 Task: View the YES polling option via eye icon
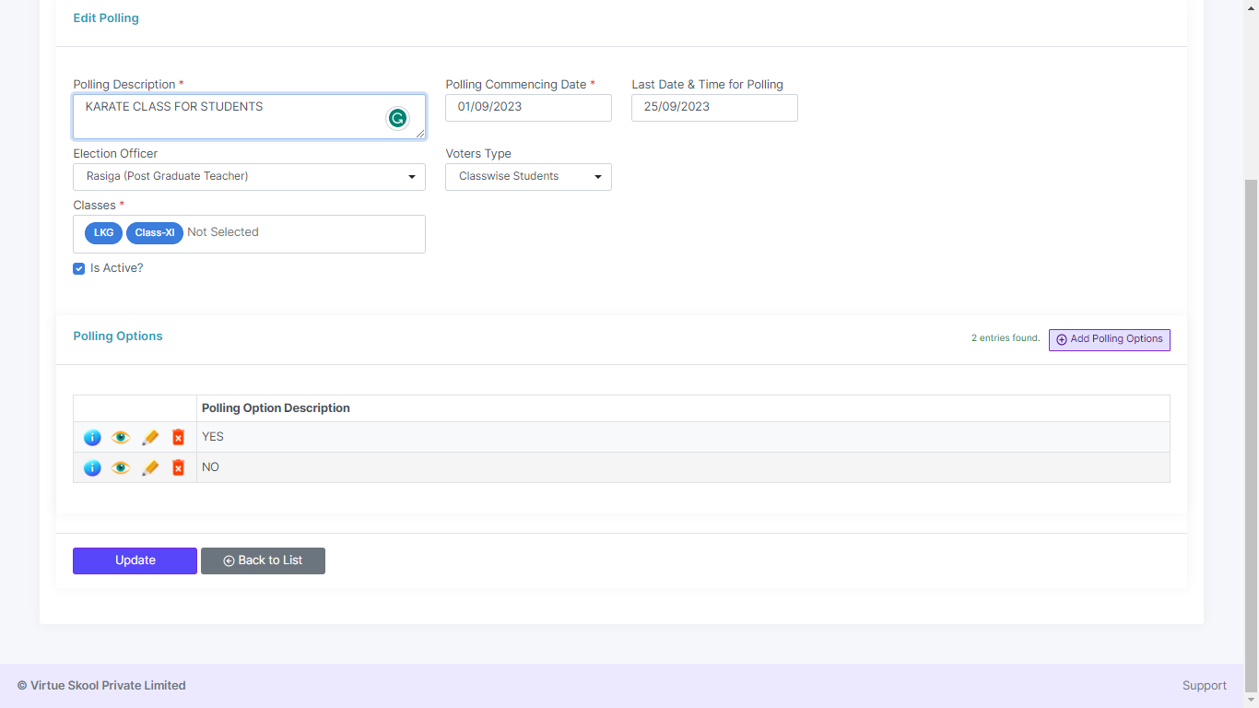click(x=121, y=438)
